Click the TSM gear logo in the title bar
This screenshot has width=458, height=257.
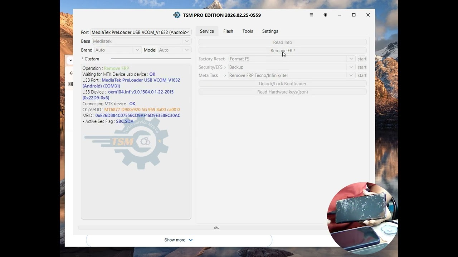click(x=177, y=15)
